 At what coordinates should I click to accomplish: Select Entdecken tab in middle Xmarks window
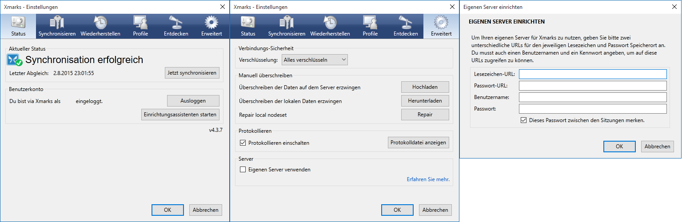tap(406, 26)
